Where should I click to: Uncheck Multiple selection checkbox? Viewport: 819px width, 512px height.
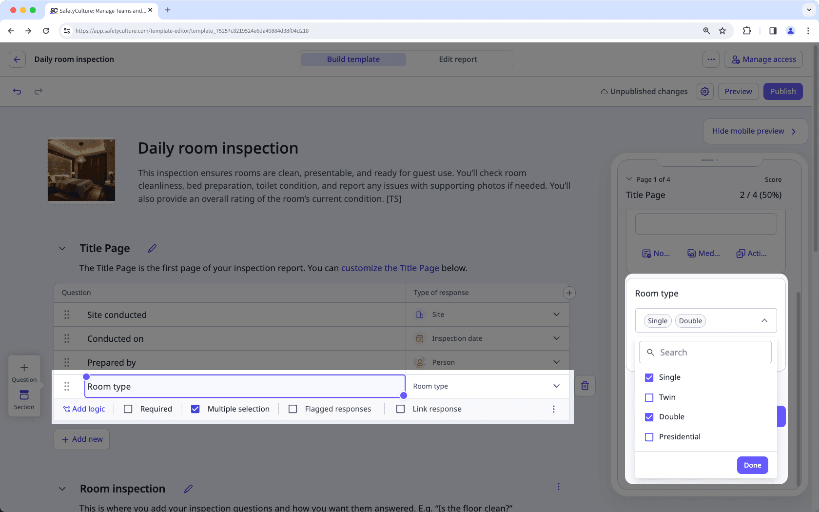[x=195, y=409]
